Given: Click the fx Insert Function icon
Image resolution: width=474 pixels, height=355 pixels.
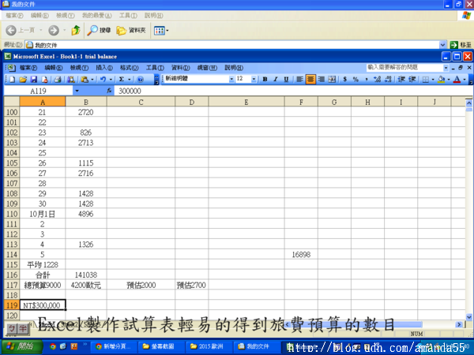Looking at the screenshot, I should (x=109, y=91).
